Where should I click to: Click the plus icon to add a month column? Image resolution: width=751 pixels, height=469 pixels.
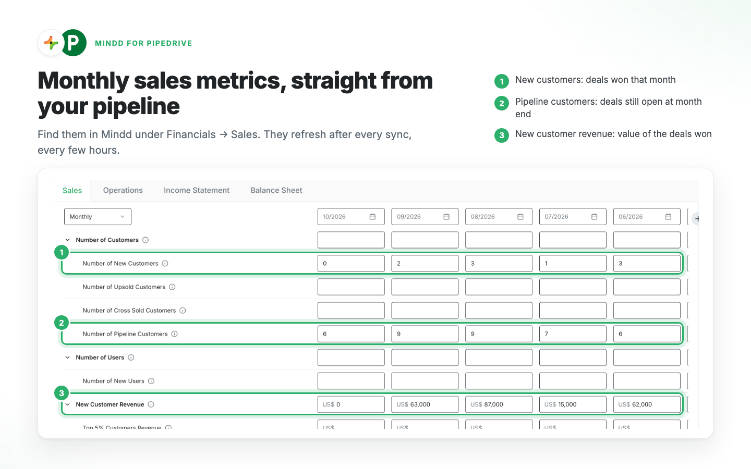coord(696,219)
